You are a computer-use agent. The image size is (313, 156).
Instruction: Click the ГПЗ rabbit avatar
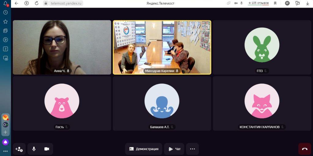[x=262, y=45]
